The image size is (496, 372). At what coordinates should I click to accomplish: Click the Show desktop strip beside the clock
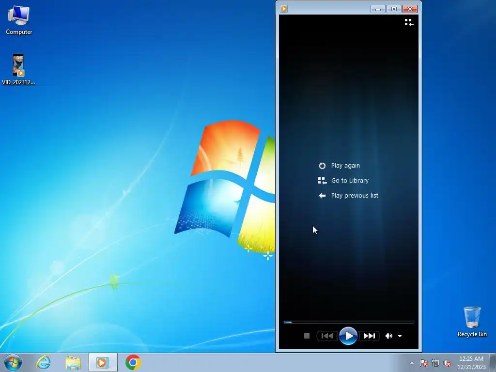tap(493, 362)
